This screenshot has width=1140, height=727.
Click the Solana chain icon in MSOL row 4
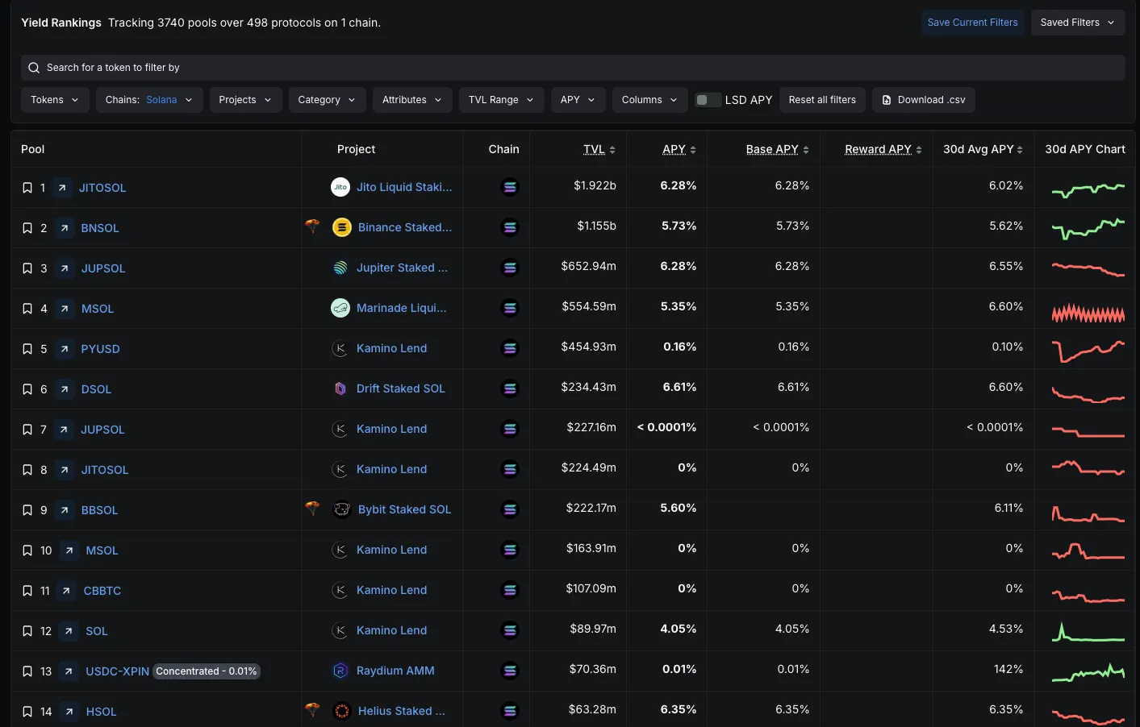tap(510, 308)
